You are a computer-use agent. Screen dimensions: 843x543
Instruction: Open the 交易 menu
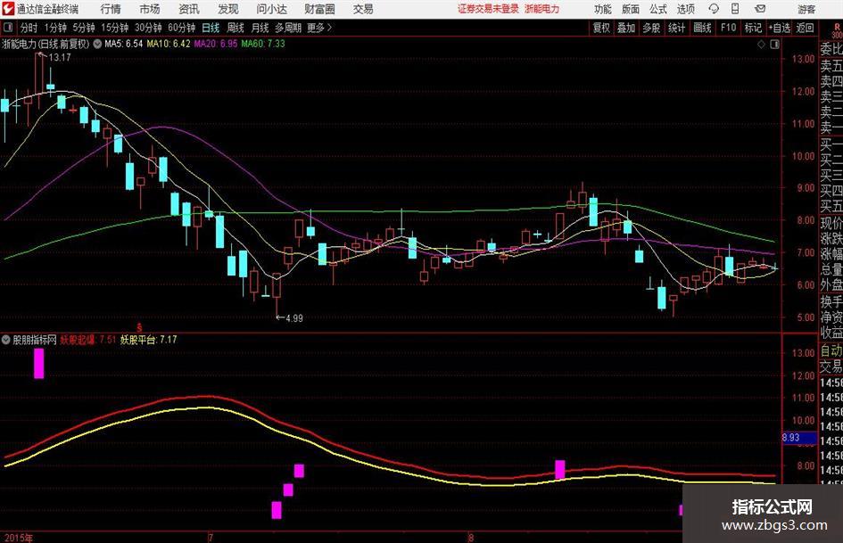pyautogui.click(x=363, y=9)
